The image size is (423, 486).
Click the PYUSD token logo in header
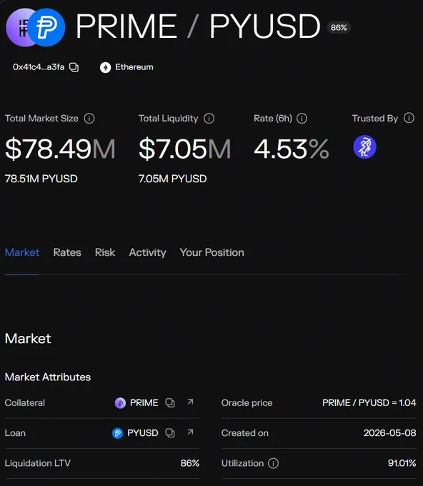[x=46, y=27]
